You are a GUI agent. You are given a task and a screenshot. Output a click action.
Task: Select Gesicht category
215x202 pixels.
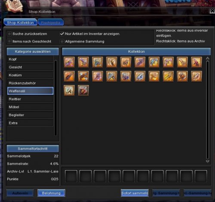tap(30, 67)
